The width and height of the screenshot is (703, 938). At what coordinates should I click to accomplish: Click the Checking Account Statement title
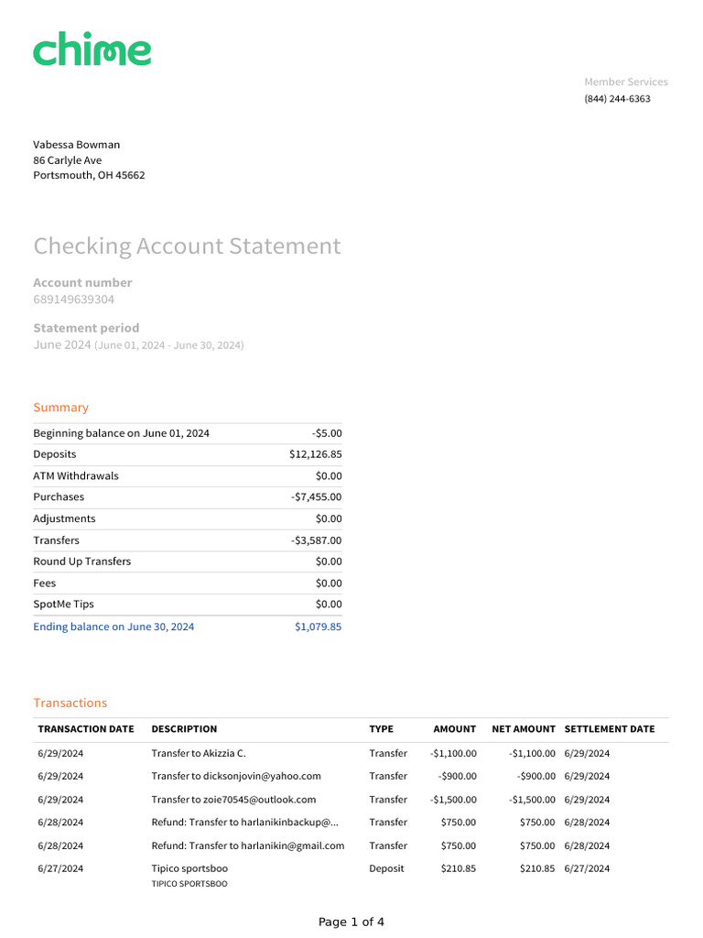click(187, 246)
